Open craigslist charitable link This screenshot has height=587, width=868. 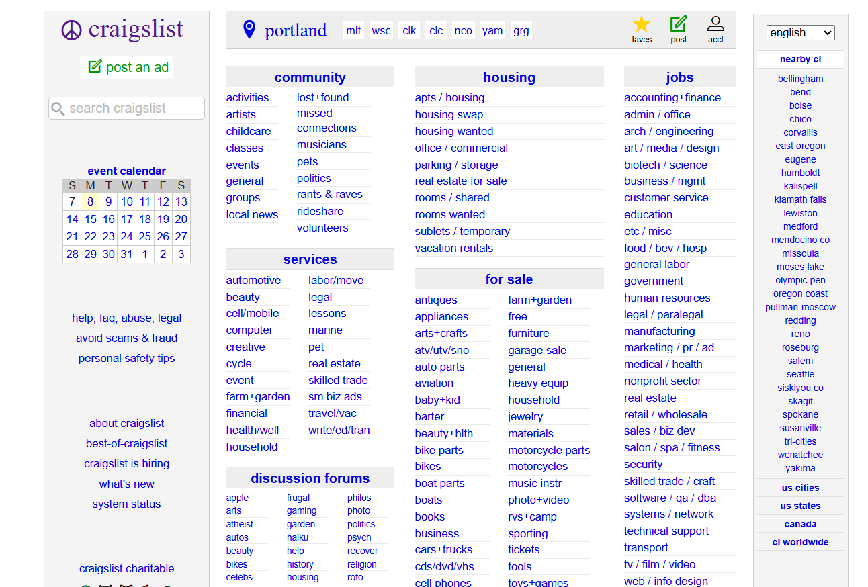coord(126,569)
